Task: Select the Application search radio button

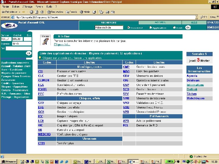Action: coord(150,28)
